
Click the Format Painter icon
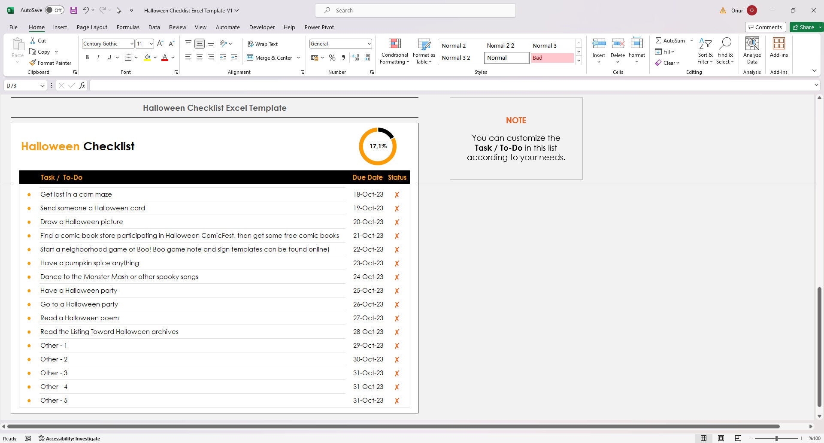(x=33, y=63)
